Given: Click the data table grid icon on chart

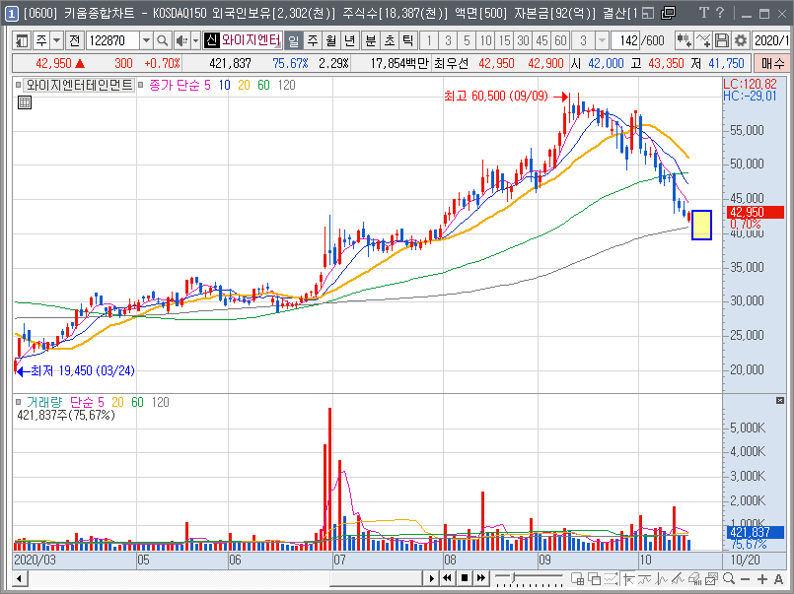Looking at the screenshot, I should [25, 102].
